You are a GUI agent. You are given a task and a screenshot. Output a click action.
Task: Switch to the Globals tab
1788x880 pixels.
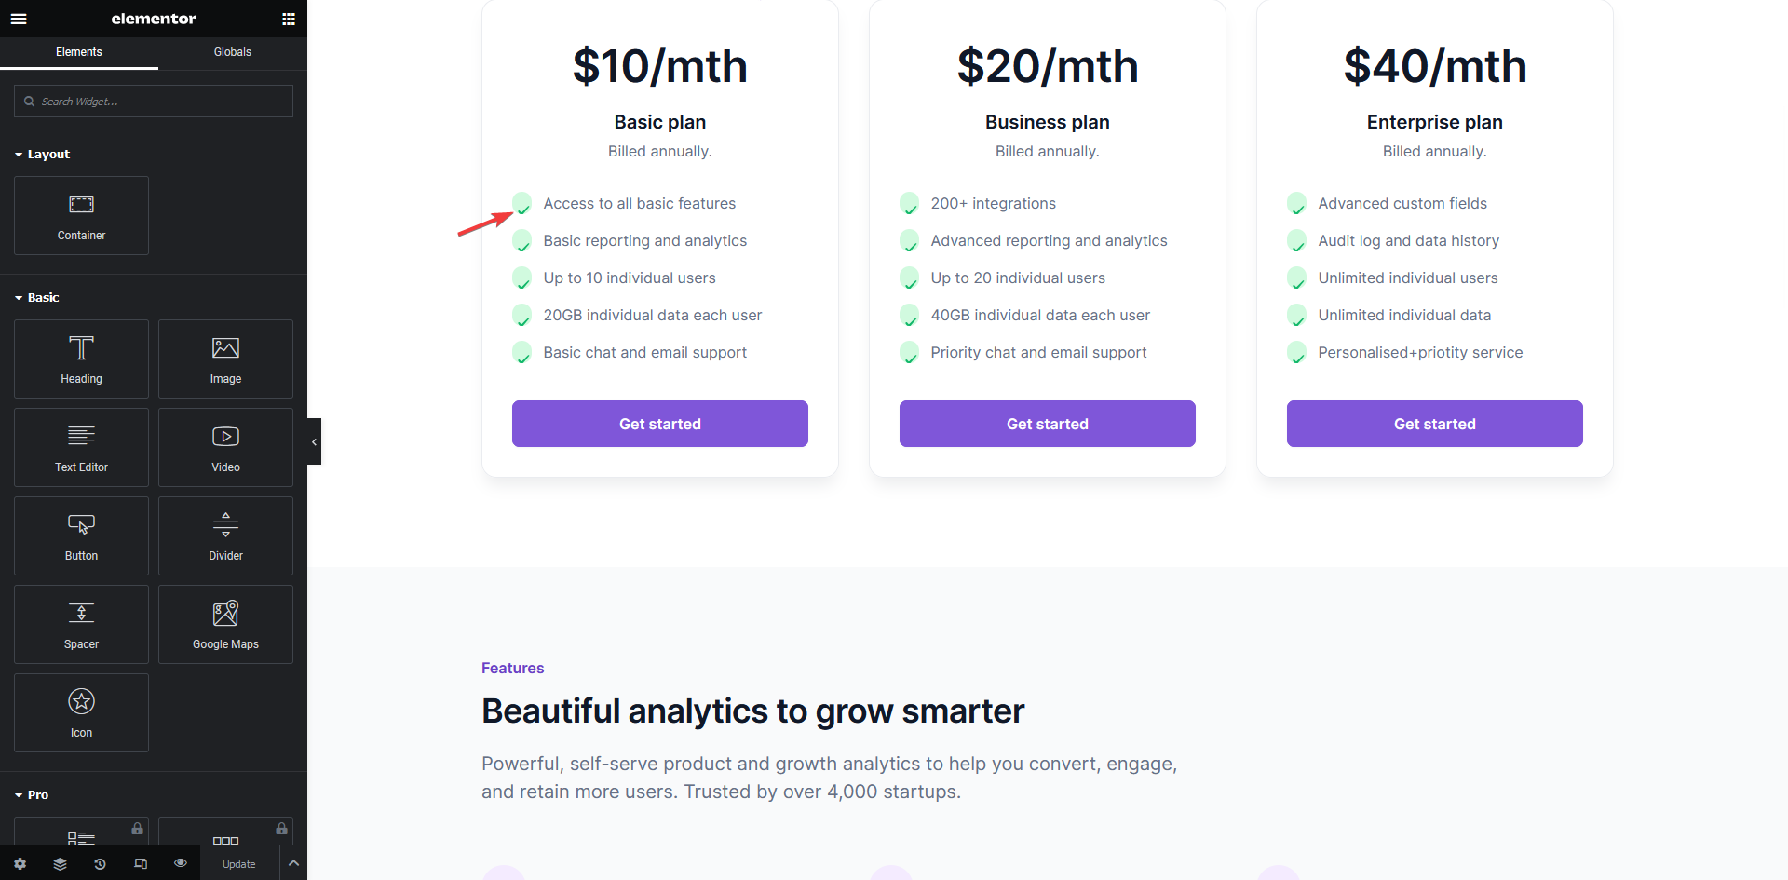233,52
